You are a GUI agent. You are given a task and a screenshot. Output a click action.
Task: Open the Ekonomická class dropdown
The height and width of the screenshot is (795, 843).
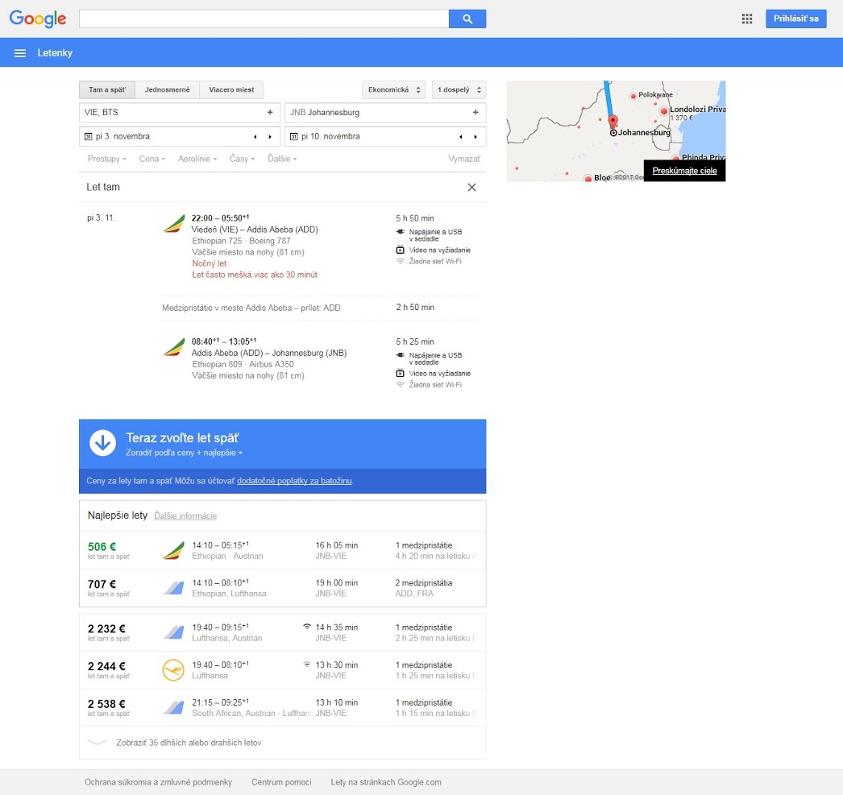(x=394, y=89)
